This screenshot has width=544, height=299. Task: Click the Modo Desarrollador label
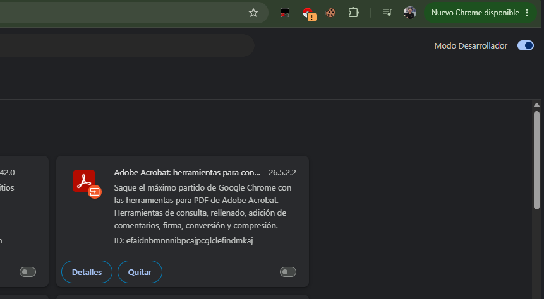point(471,46)
